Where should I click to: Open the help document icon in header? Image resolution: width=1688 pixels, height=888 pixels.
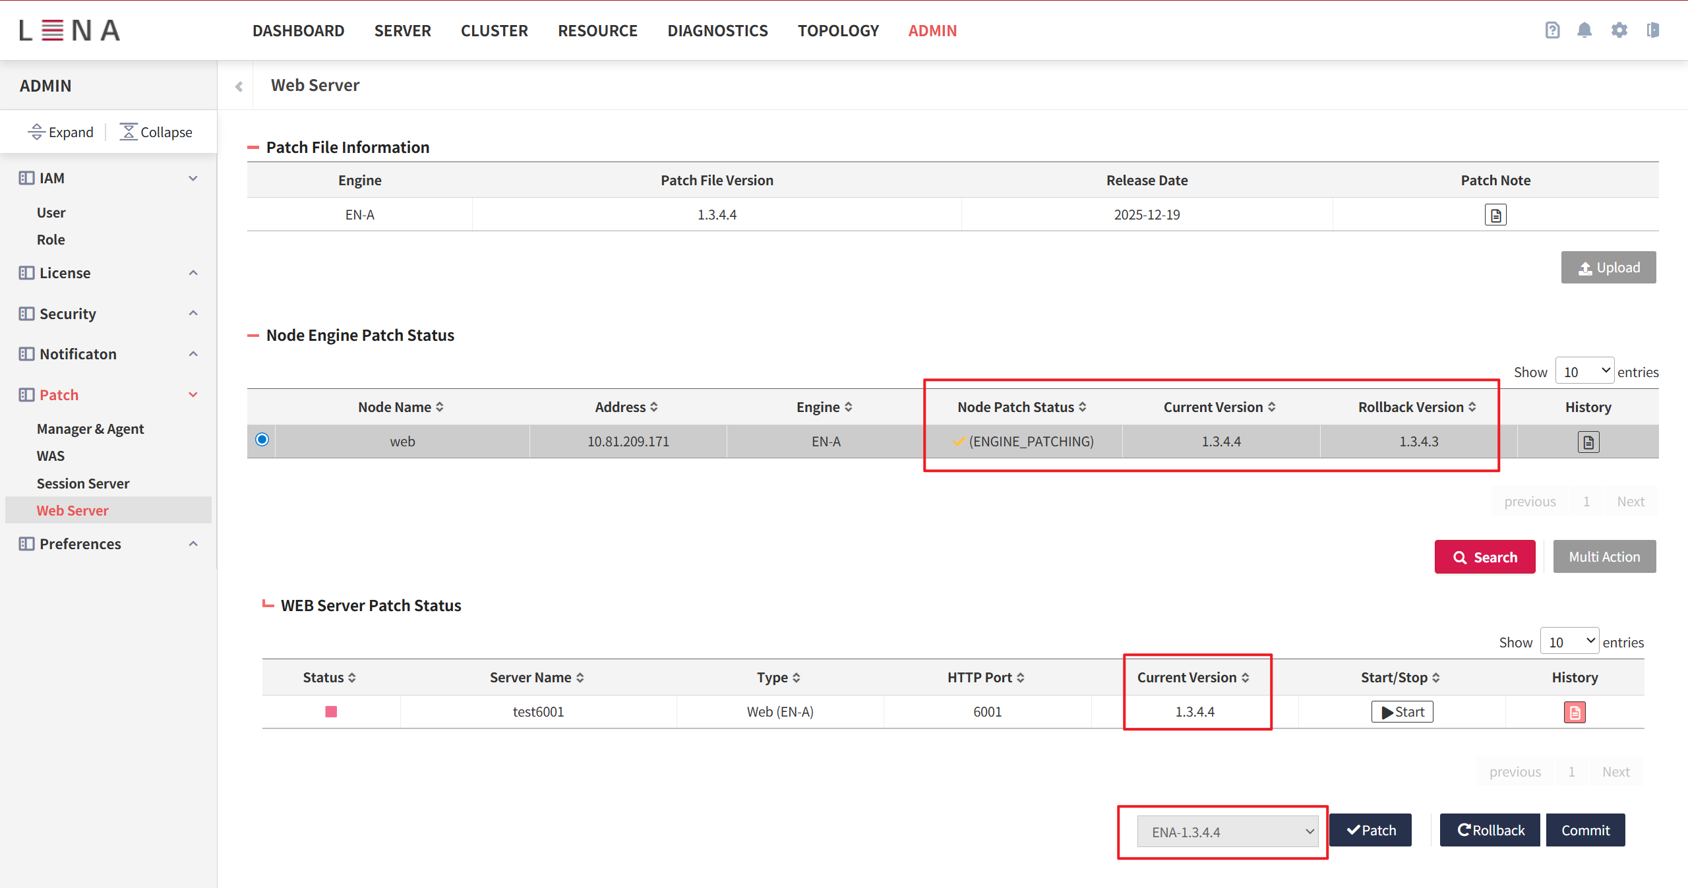pos(1552,30)
